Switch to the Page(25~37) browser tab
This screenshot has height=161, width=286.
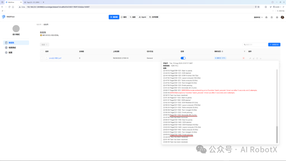pyautogui.click(x=32, y=2)
